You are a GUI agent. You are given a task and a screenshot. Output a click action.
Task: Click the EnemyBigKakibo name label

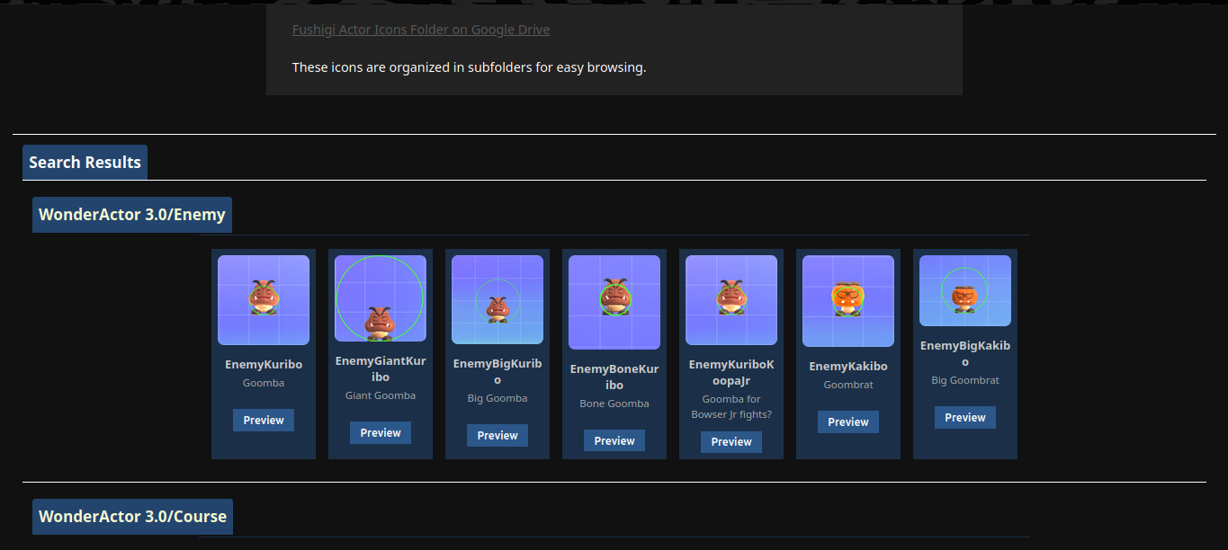[x=965, y=354]
